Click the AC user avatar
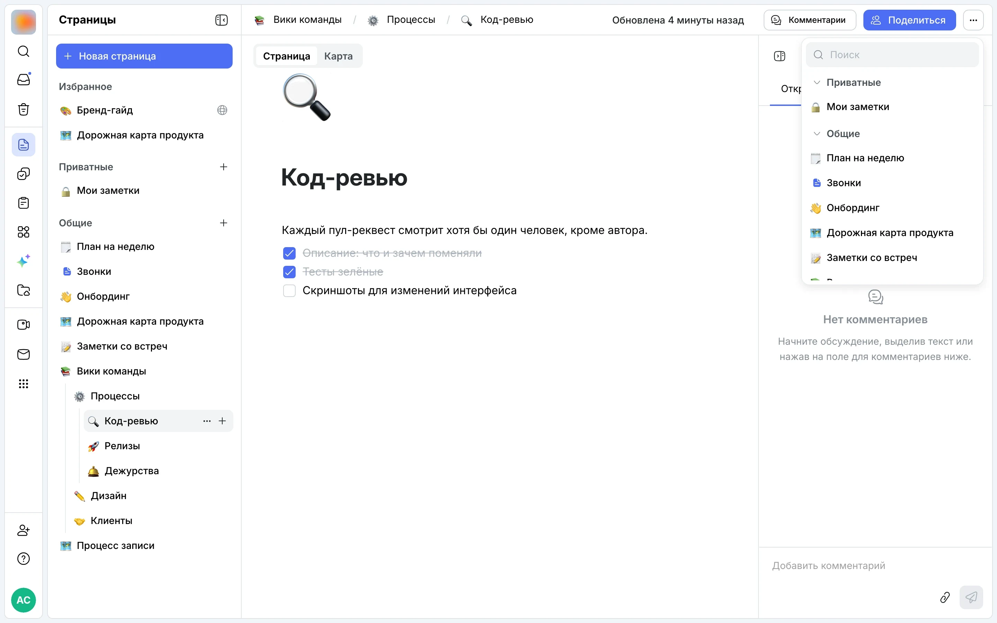The width and height of the screenshot is (997, 623). coord(24,600)
